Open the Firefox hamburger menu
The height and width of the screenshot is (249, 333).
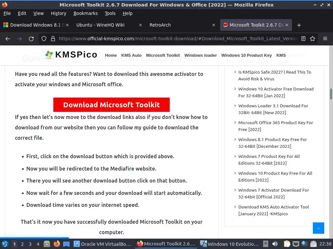tap(325, 39)
